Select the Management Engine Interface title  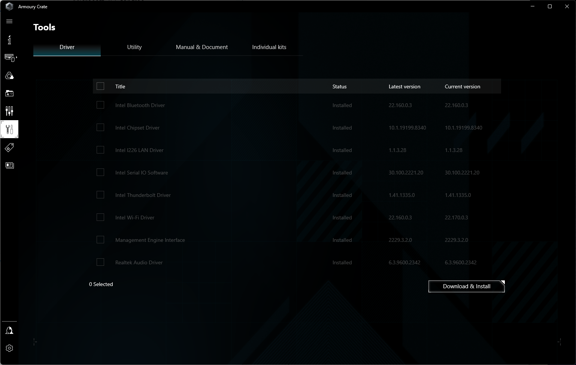150,240
